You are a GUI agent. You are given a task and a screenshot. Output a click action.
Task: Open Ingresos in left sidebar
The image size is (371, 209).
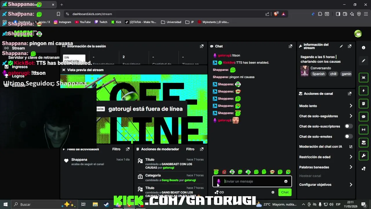[20, 67]
